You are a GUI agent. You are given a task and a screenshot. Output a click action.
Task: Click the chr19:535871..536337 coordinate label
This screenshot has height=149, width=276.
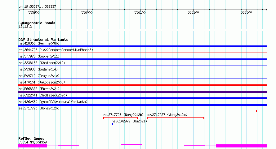[37, 6]
